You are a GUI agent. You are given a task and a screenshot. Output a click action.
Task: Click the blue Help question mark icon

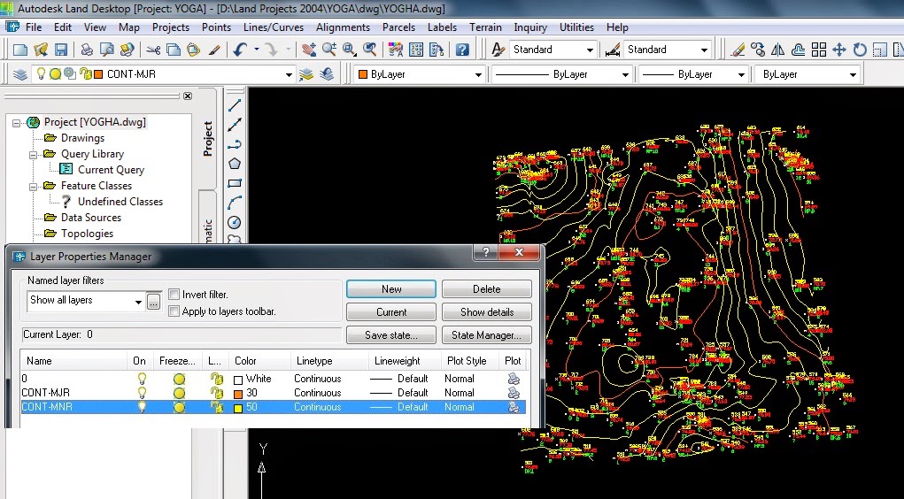pos(462,50)
